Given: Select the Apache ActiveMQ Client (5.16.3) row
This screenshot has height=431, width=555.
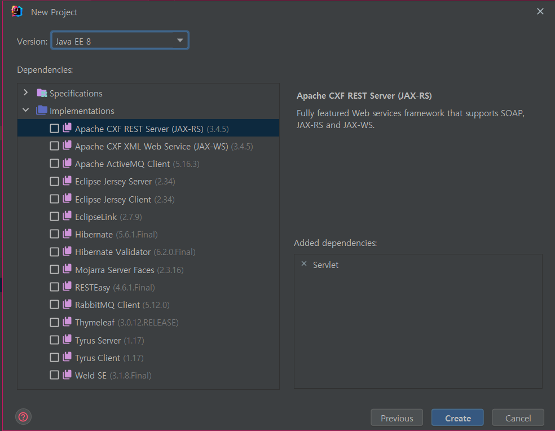Looking at the screenshot, I should (x=148, y=164).
